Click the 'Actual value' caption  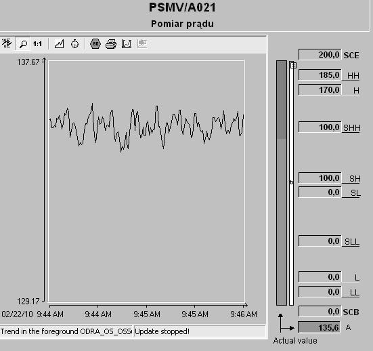295,341
